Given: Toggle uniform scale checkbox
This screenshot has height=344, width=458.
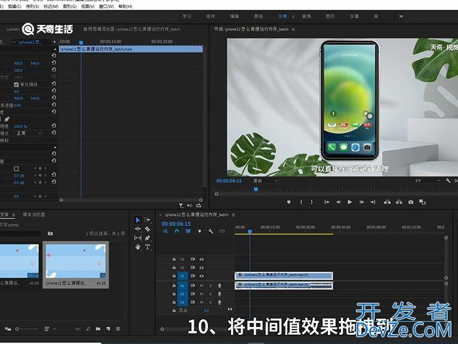Looking at the screenshot, I should click(16, 85).
